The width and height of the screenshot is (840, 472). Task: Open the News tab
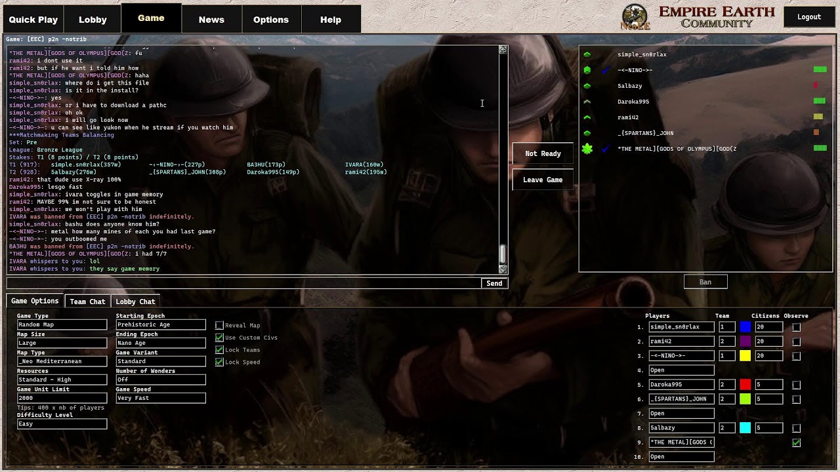[211, 20]
